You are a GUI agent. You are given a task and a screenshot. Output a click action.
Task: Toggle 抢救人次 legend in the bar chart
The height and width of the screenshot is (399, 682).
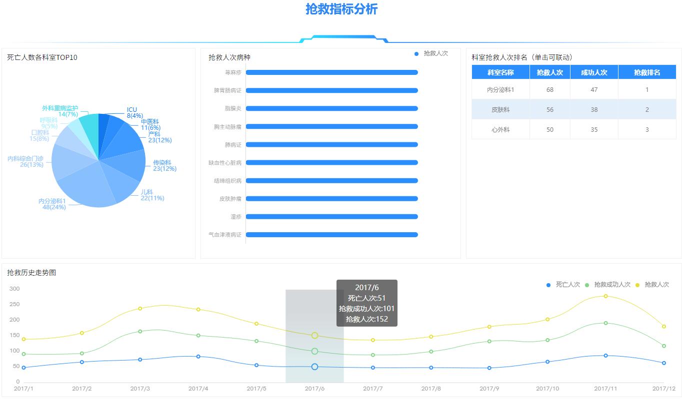tap(431, 53)
